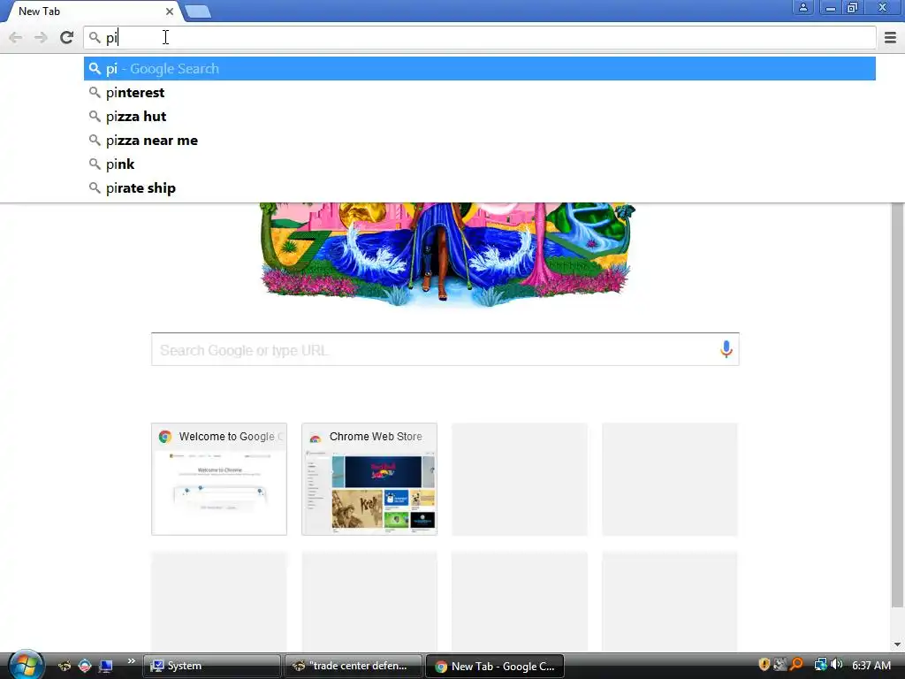Image resolution: width=905 pixels, height=679 pixels.
Task: Close the Chrome window
Action: [x=883, y=7]
